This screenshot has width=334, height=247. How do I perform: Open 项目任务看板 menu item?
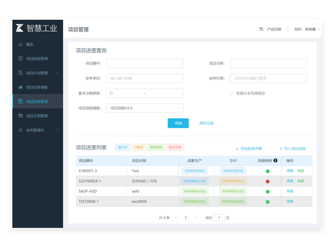coord(38,87)
